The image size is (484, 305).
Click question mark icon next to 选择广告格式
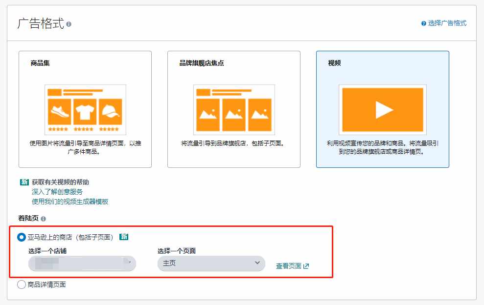pyautogui.click(x=423, y=23)
